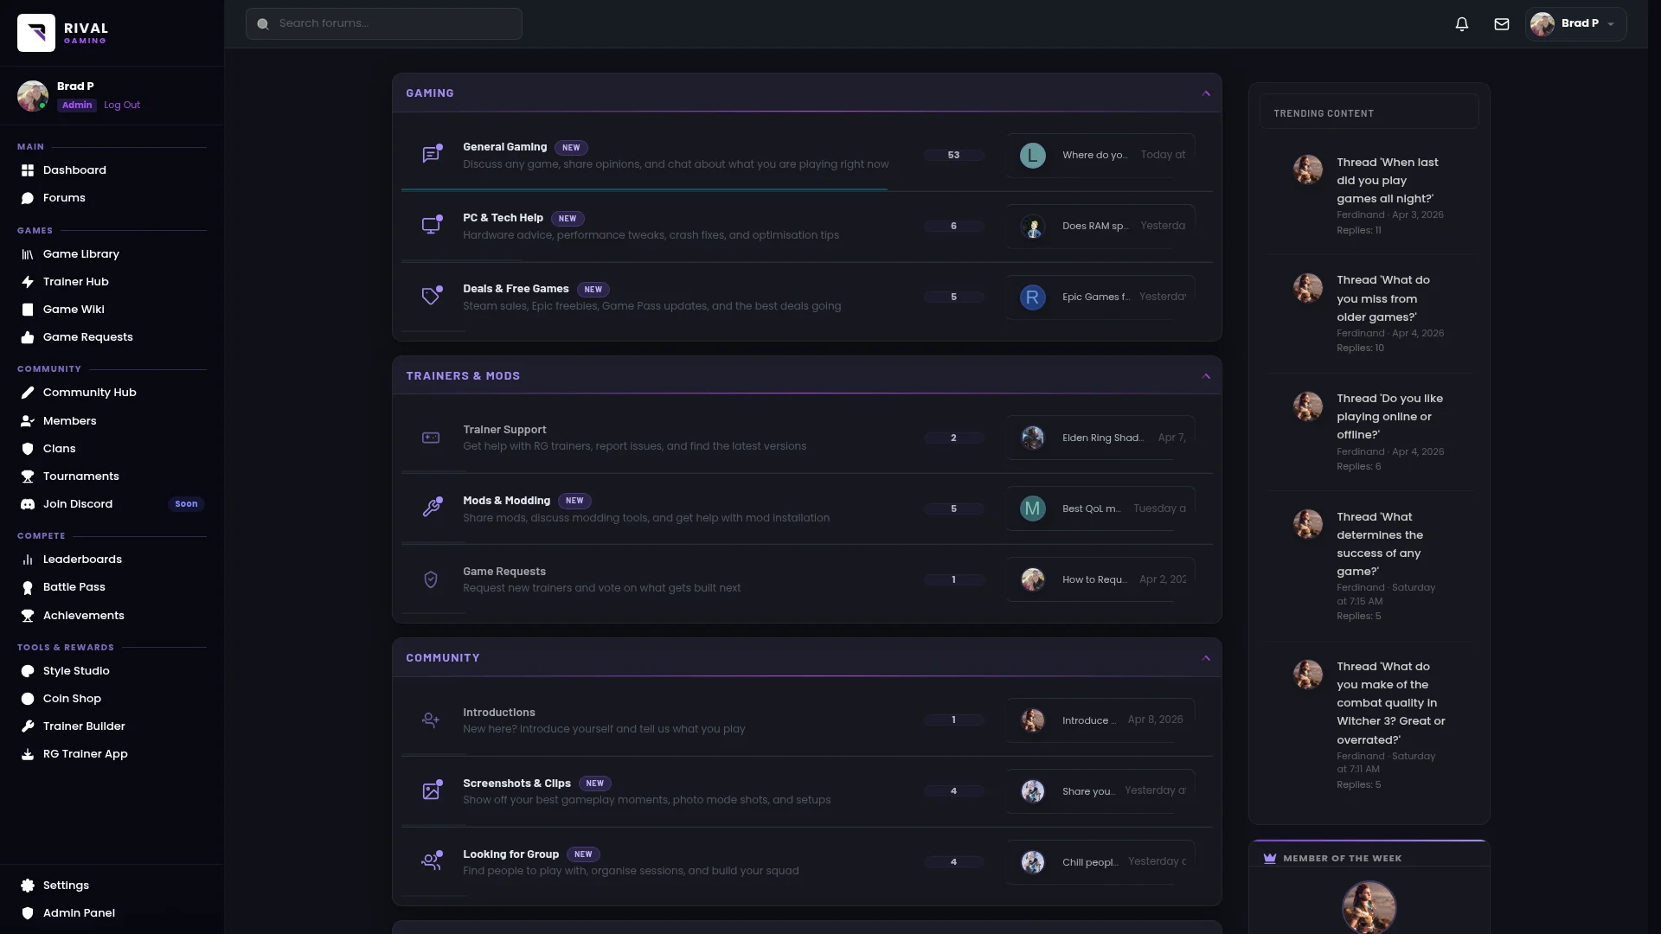Collapse the Trainers & Mods category

point(1206,376)
